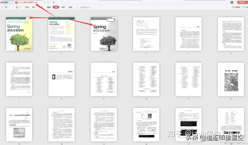Open the 转换 ribbon tab

[71, 7]
